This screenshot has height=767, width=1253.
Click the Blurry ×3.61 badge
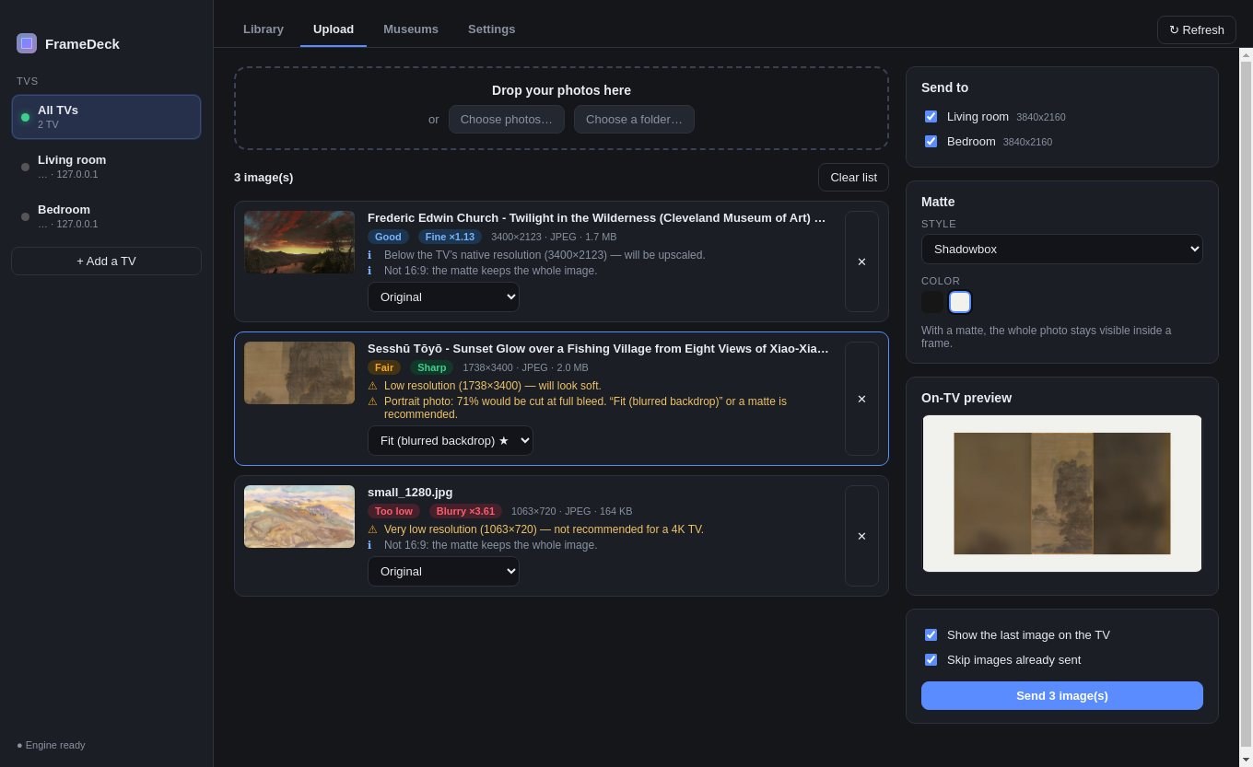tap(465, 511)
